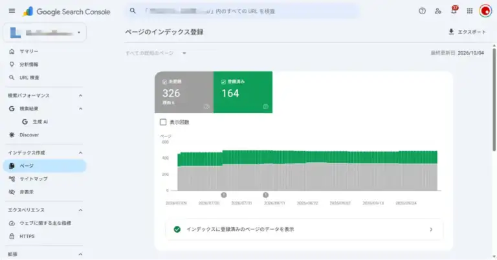This screenshot has width=497, height=260.
Task: Click the ページ document icon
Action: 12,166
